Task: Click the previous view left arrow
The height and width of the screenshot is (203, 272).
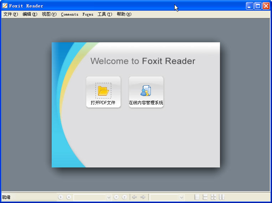Action: point(135,197)
